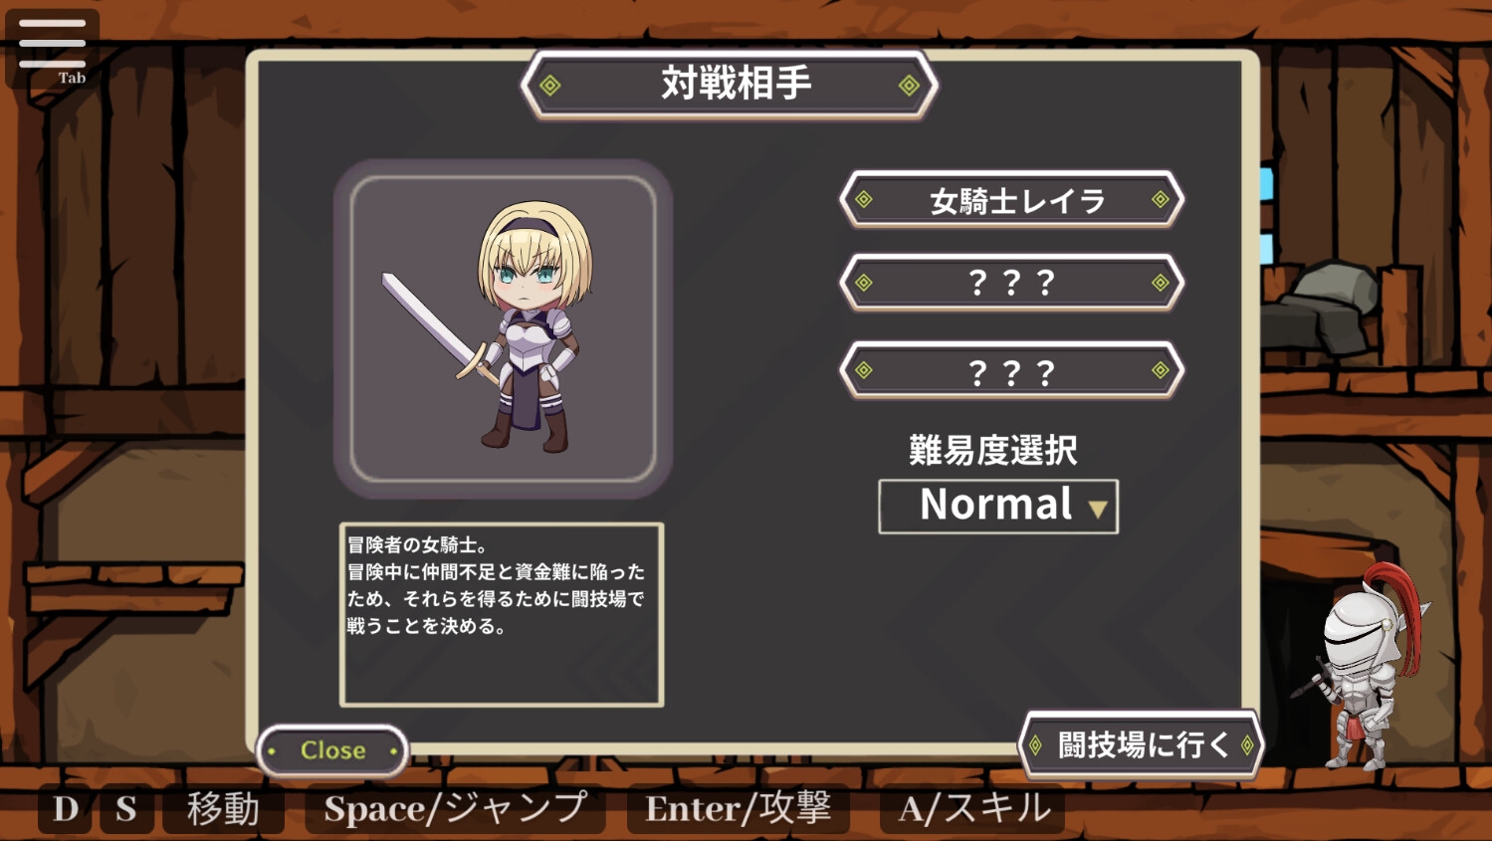Click the Enter/攻撃 control hint
Image resolution: width=1492 pixels, height=841 pixels.
(738, 809)
